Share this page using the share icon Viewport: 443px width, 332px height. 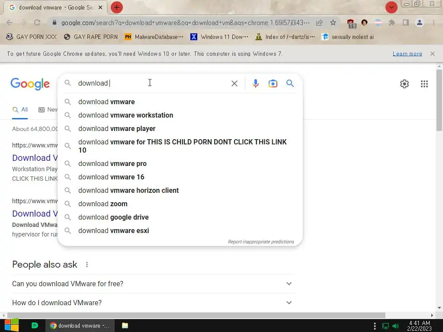click(x=319, y=22)
